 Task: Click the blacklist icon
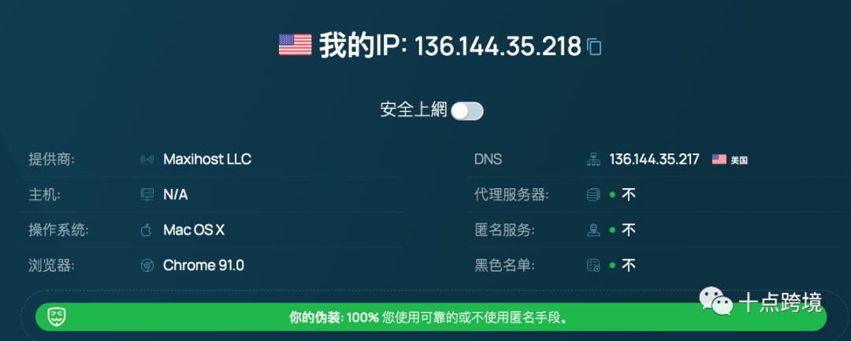pyautogui.click(x=593, y=265)
